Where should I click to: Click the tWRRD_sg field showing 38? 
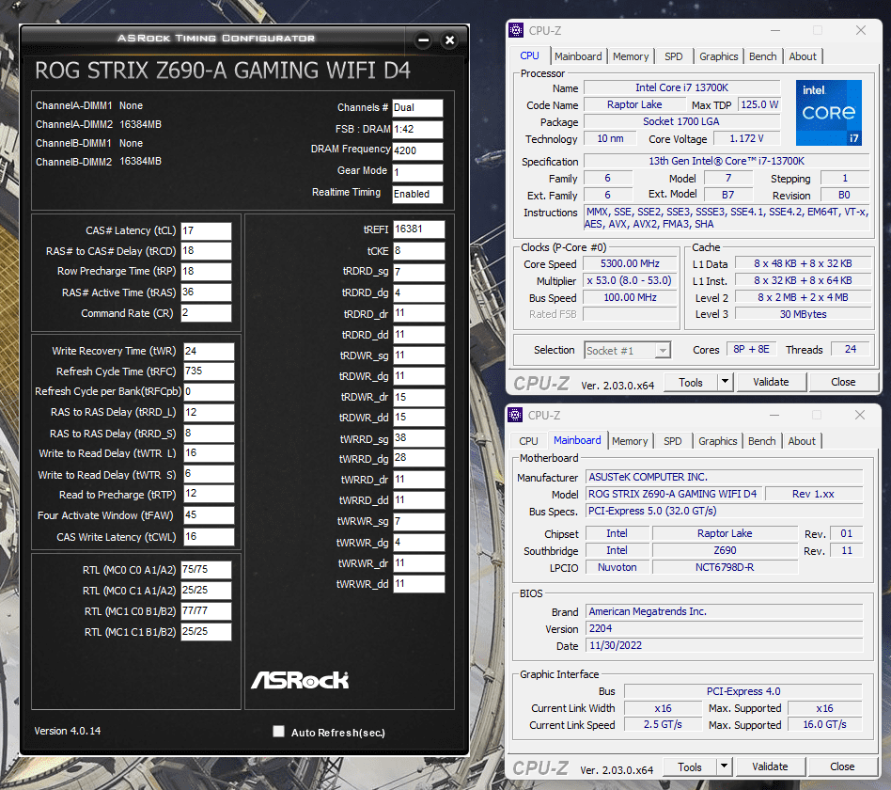click(x=419, y=438)
